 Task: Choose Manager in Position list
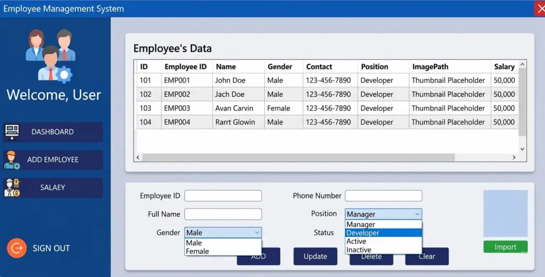tap(383, 224)
